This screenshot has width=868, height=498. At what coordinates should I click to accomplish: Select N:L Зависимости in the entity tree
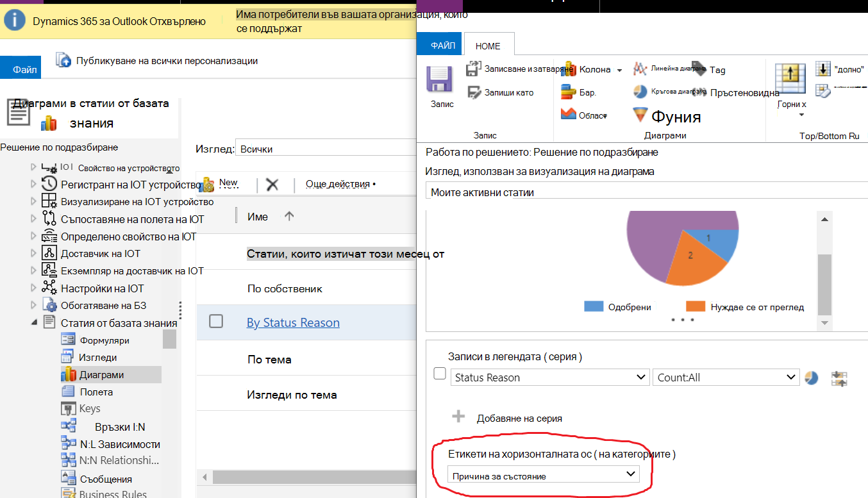[x=120, y=444]
